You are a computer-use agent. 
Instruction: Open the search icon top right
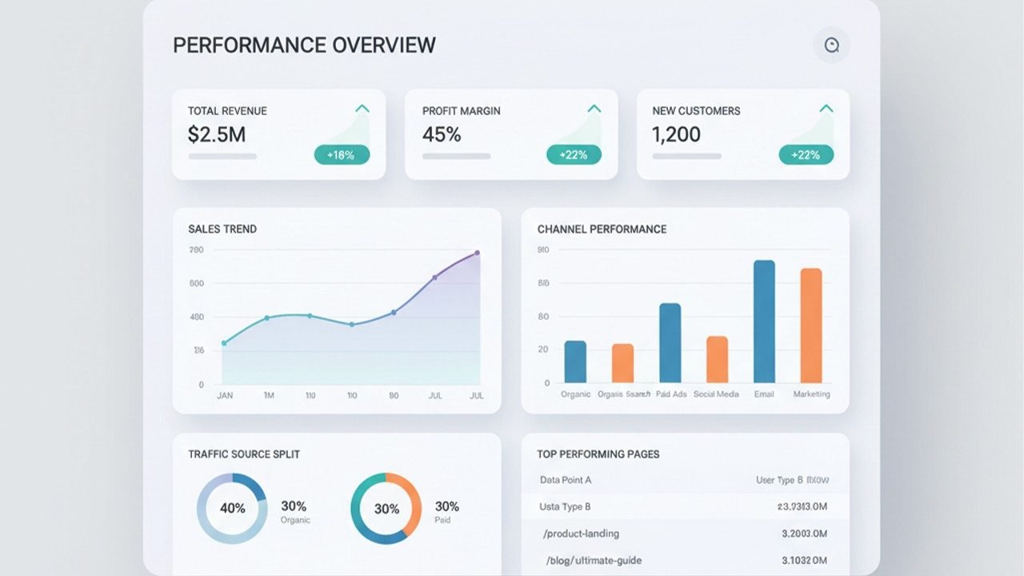coord(830,45)
